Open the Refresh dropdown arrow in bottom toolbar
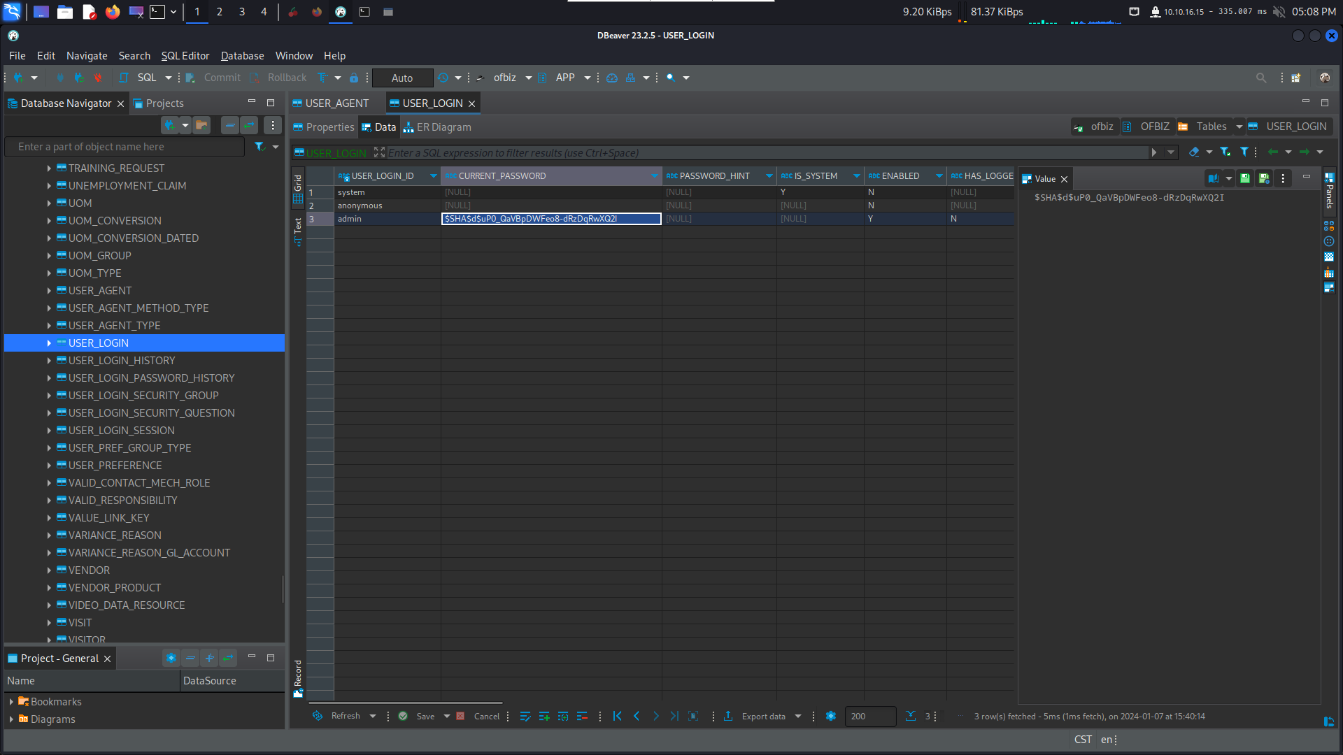This screenshot has width=1343, height=755. pos(373,717)
